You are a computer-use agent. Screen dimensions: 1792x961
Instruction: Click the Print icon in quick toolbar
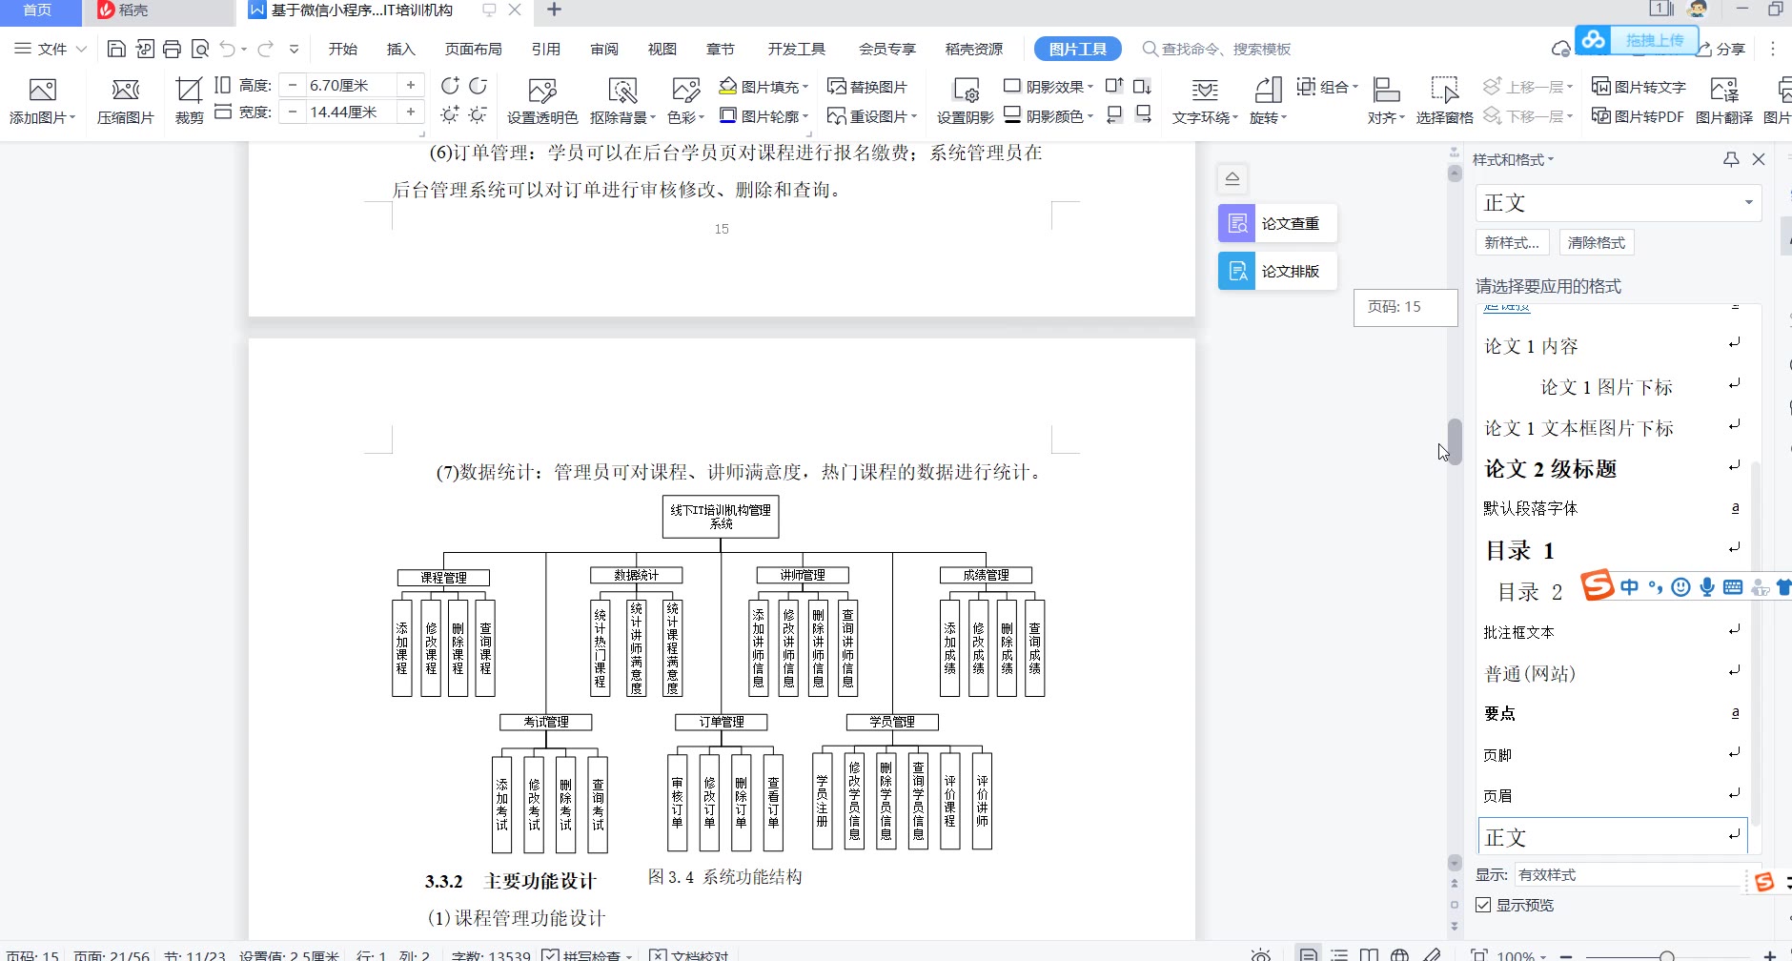coord(172,49)
